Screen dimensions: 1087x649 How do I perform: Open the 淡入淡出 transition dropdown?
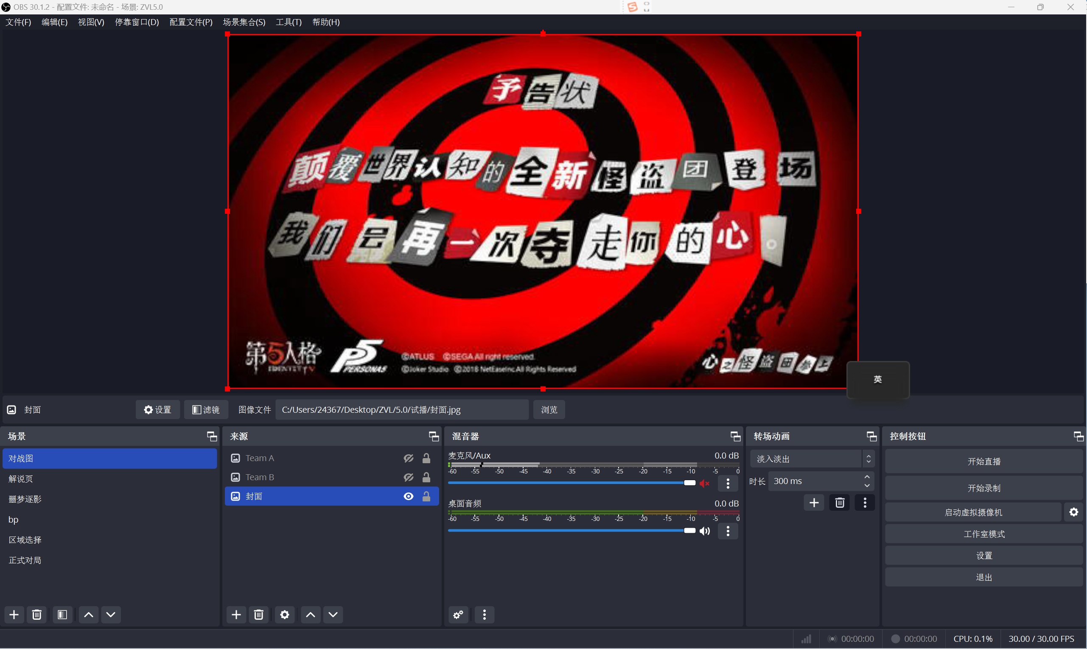pyautogui.click(x=812, y=459)
